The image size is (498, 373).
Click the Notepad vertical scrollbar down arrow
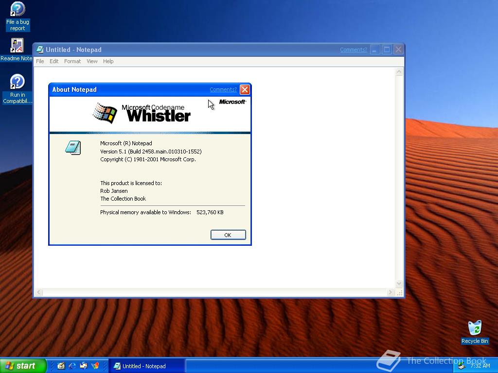(399, 284)
